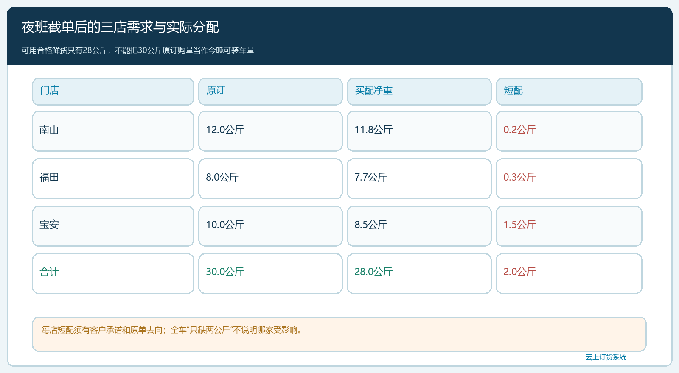This screenshot has height=373, width=679.
Task: Click the 原订 column header
Action: pyautogui.click(x=270, y=92)
